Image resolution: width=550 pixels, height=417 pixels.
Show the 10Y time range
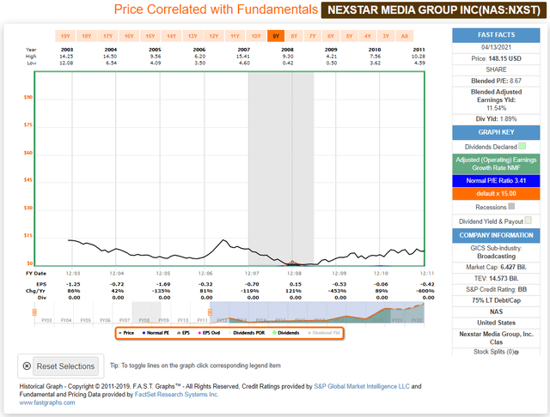point(256,36)
